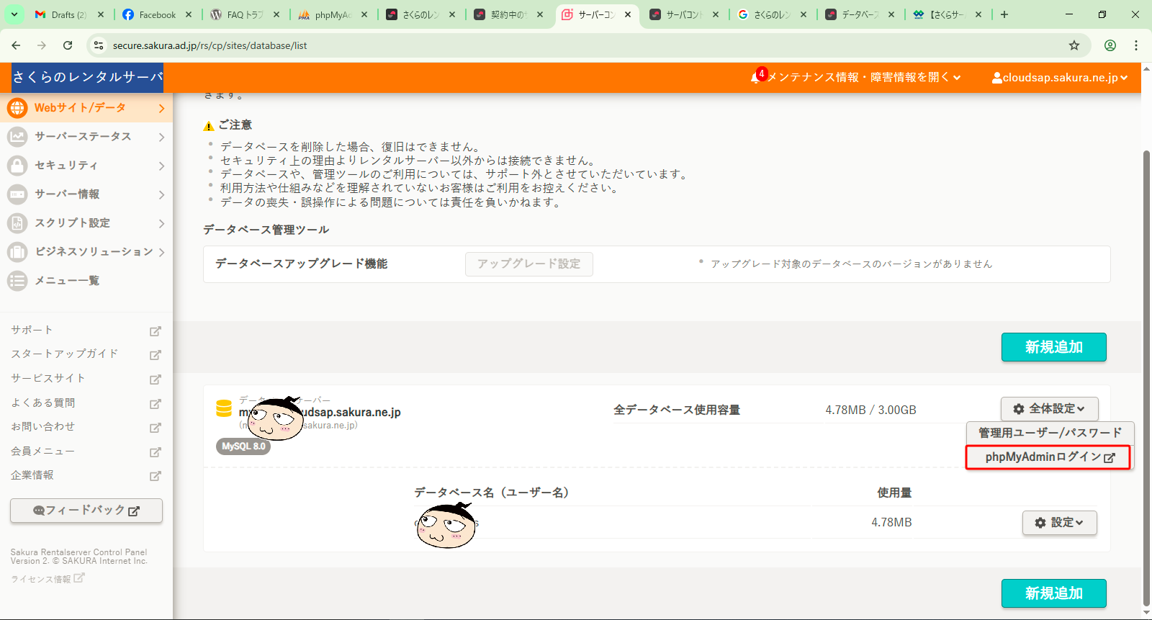Click the ビジネスソリューション clipboard icon

(17, 252)
